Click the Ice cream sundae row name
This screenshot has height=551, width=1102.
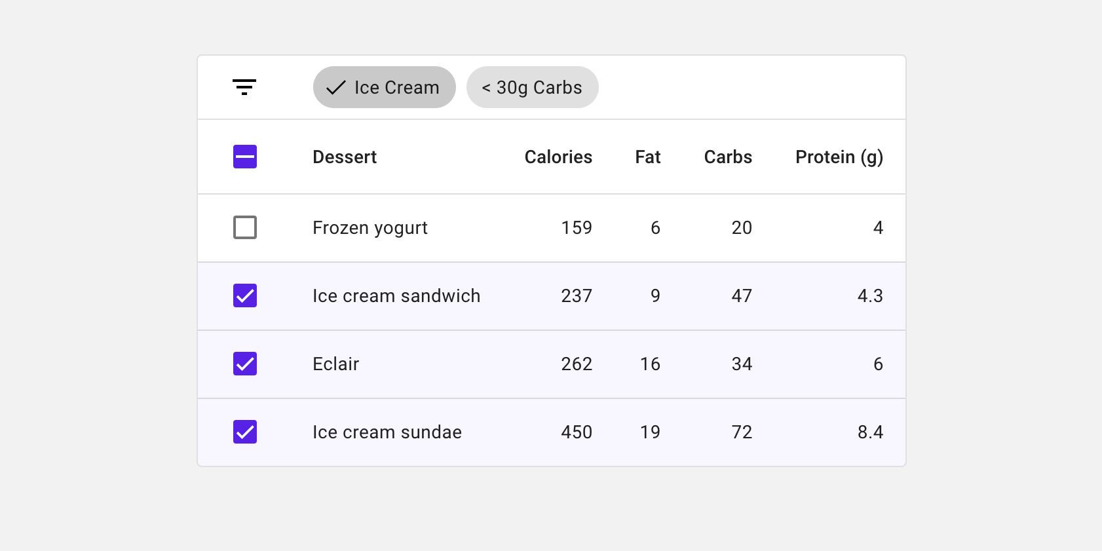pyautogui.click(x=387, y=432)
